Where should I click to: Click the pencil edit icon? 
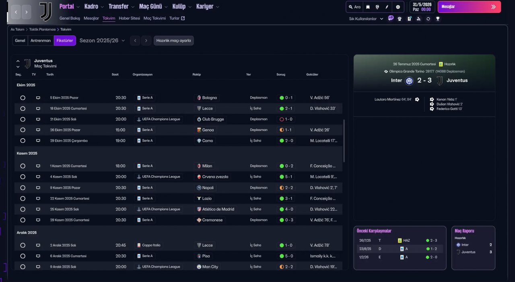387,7
